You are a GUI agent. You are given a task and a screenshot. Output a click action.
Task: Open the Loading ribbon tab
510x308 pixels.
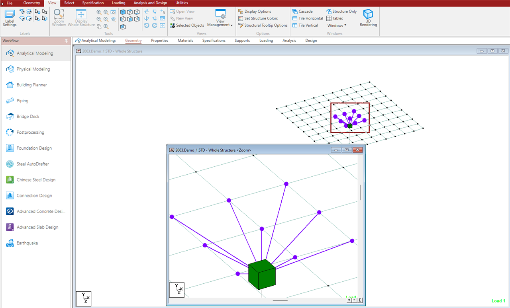[118, 3]
